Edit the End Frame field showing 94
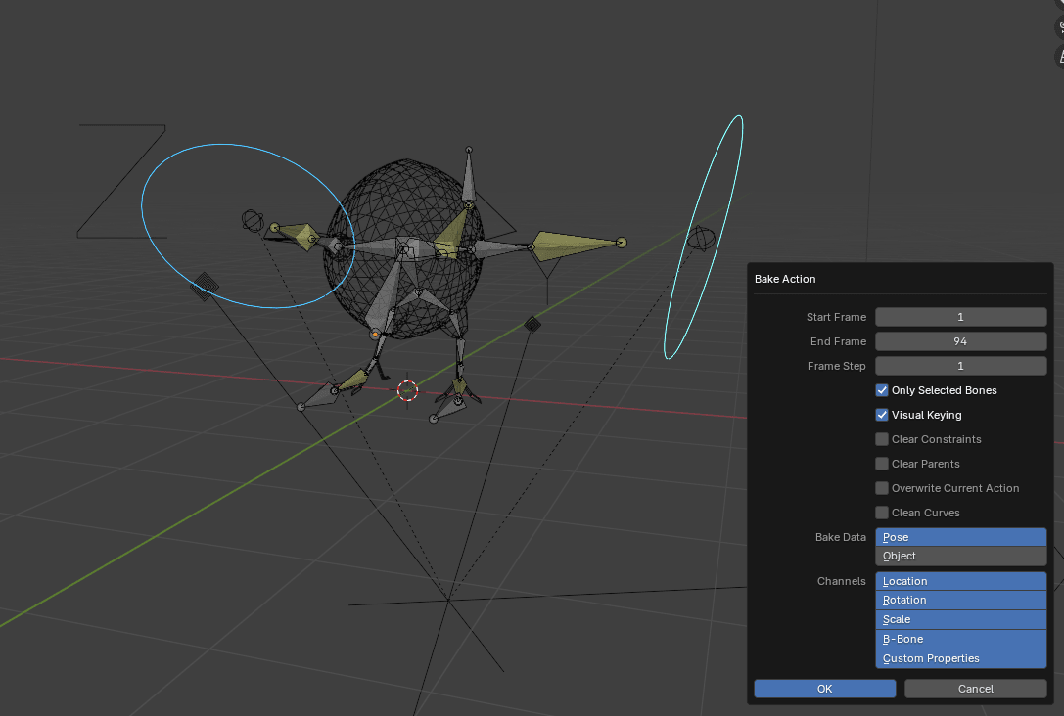 960,341
